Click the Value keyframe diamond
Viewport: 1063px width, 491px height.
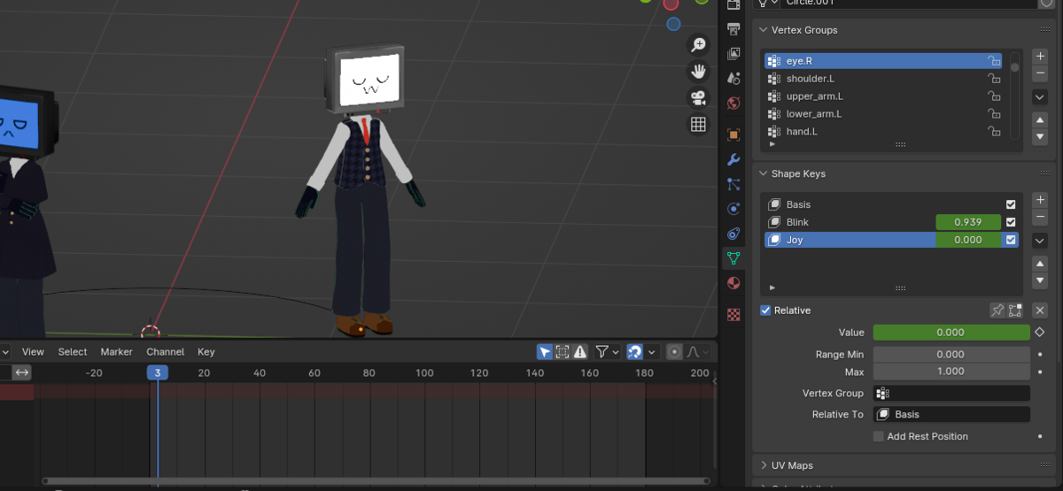pyautogui.click(x=1040, y=333)
